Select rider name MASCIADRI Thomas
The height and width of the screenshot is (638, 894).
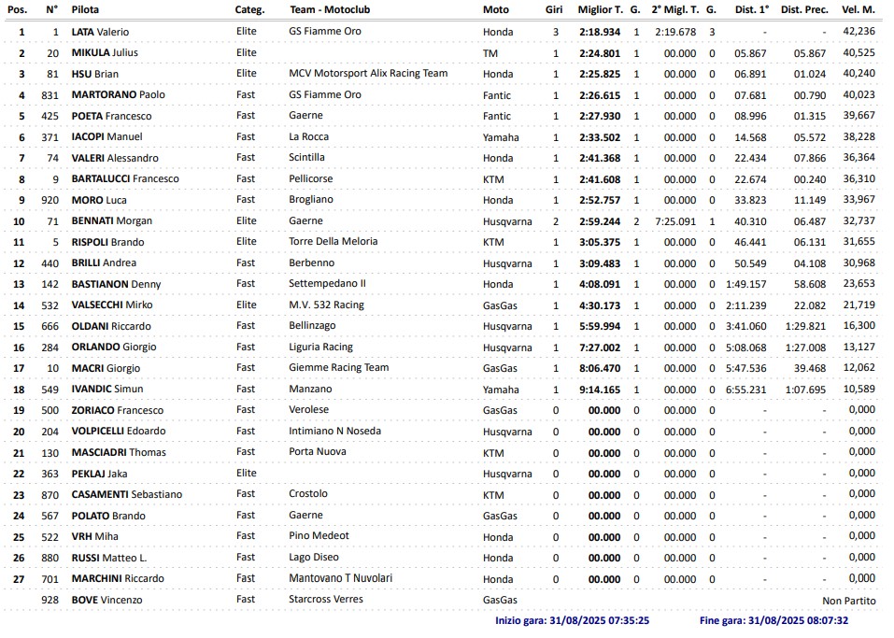pyautogui.click(x=119, y=453)
